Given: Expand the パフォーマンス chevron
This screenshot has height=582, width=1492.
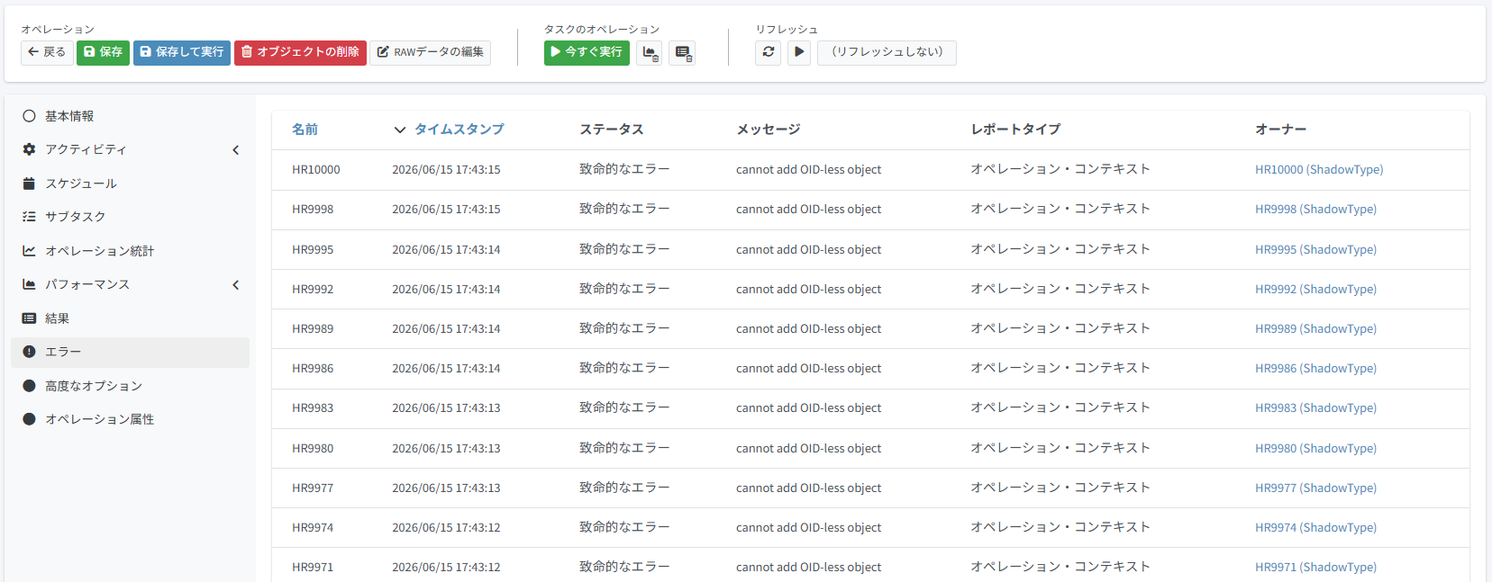Looking at the screenshot, I should point(236,285).
